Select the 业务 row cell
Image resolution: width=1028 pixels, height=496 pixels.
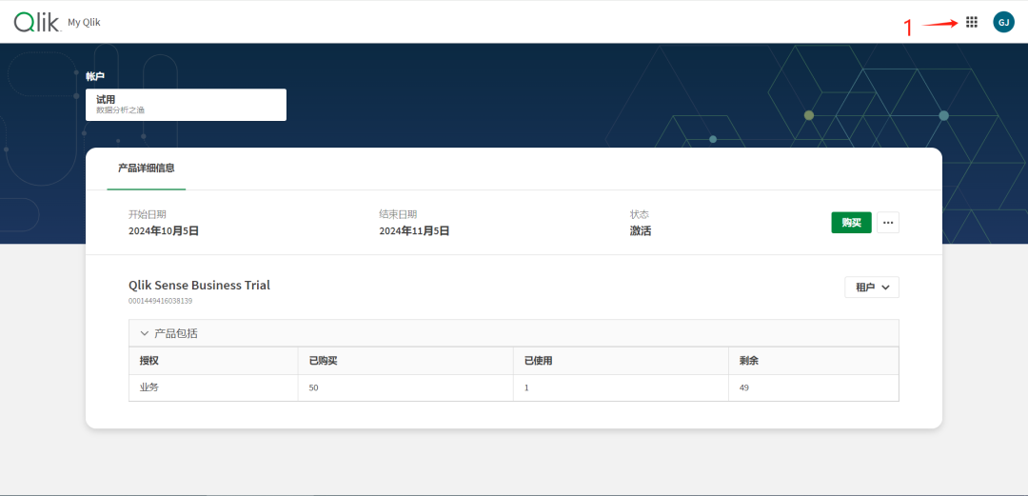(x=214, y=387)
